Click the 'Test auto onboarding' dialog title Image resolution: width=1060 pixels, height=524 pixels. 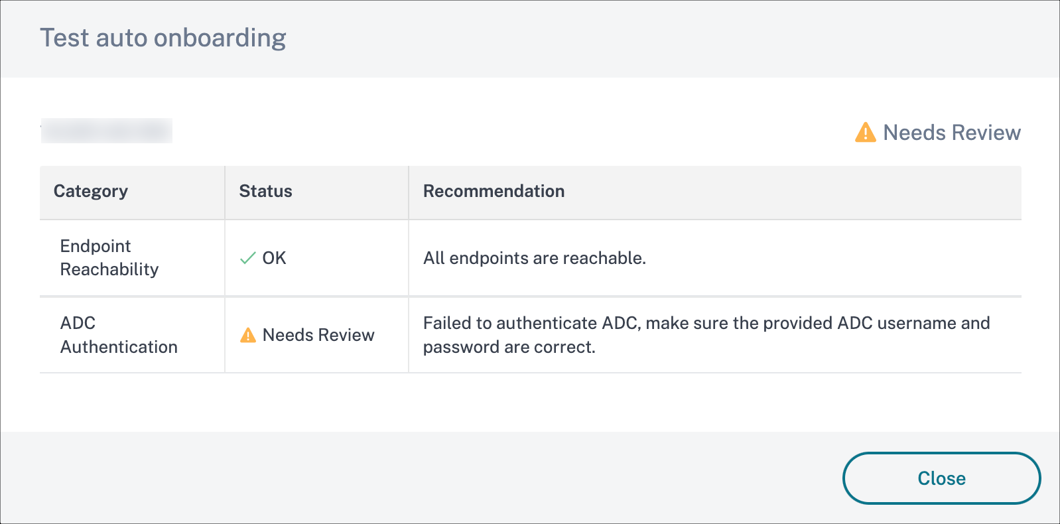coord(163,38)
